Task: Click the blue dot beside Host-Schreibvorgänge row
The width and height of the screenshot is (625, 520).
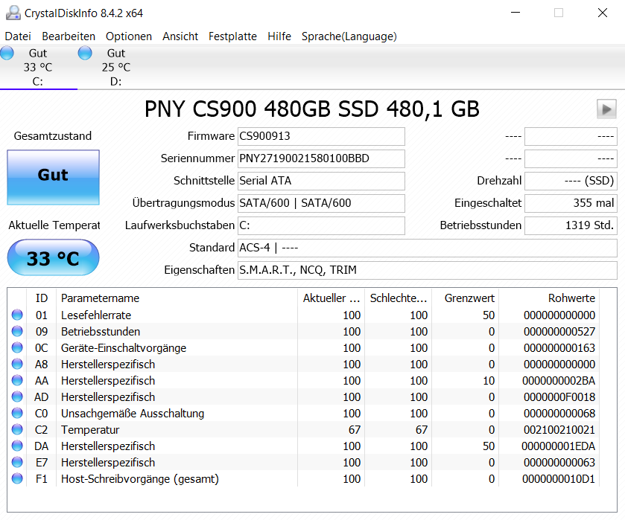Action: [x=16, y=479]
